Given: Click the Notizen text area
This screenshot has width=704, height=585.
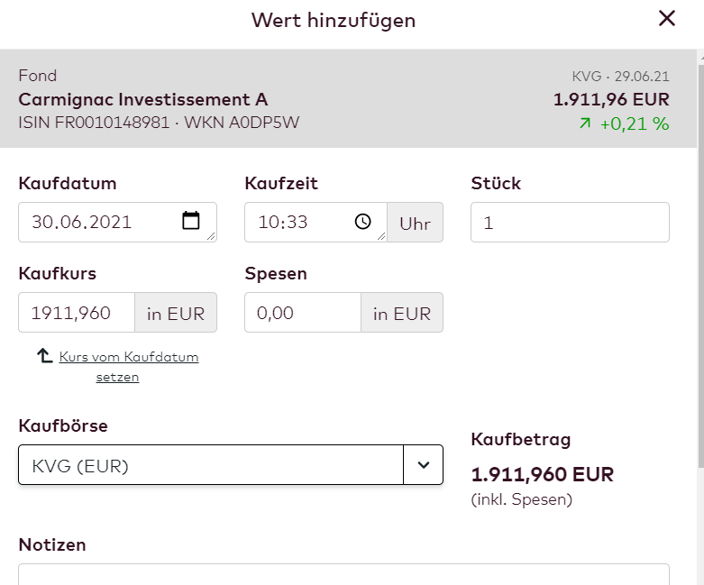Looking at the screenshot, I should pos(343,574).
